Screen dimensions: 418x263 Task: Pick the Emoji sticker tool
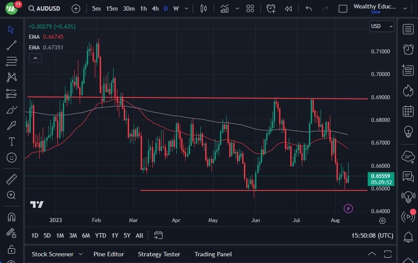point(11,158)
